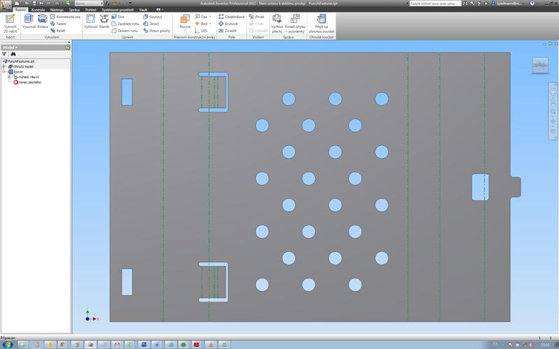Select the Vysunutí extrude tool
Image resolution: width=559 pixels, height=349 pixels.
29,22
